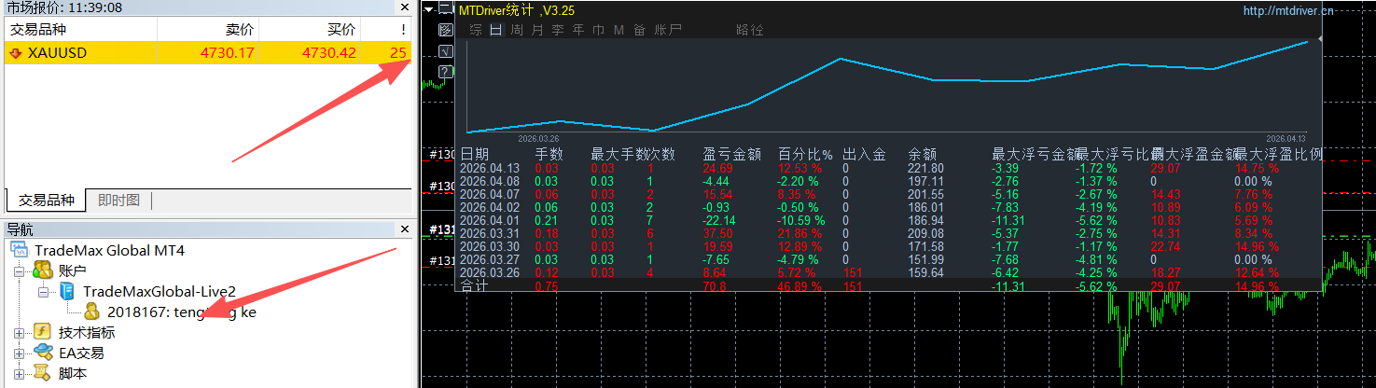Select the 周 weekly tab in MTDriver
This screenshot has width=1376, height=388.
[517, 30]
